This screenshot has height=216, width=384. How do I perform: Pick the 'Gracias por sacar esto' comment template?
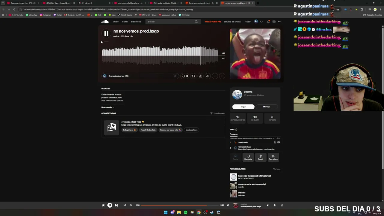tap(170, 130)
